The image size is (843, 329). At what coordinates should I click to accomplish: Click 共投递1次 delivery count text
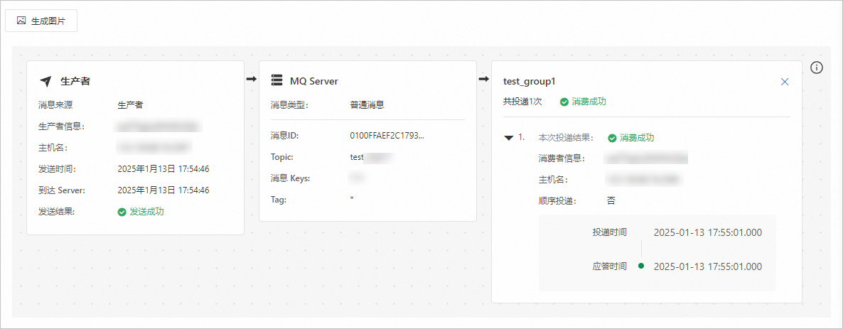pos(522,102)
